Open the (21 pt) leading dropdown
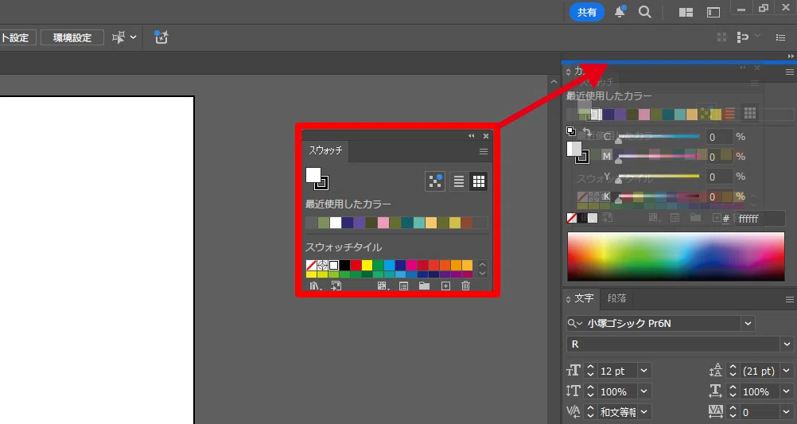 pos(787,371)
